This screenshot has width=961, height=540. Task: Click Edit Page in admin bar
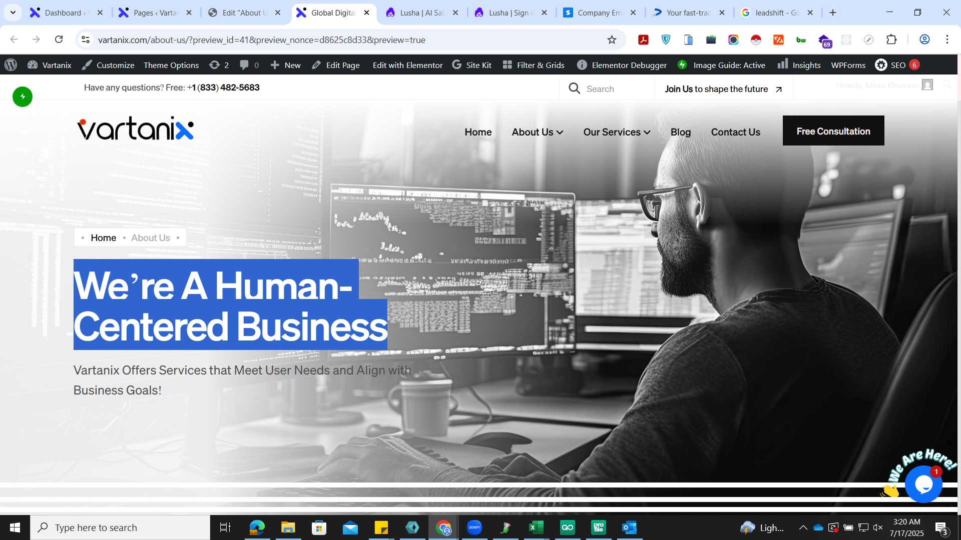click(336, 65)
